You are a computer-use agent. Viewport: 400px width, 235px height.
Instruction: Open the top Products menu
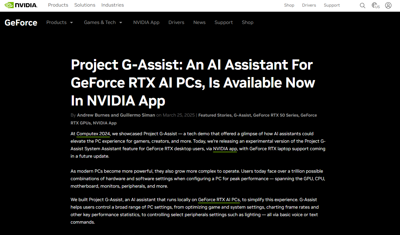(58, 5)
